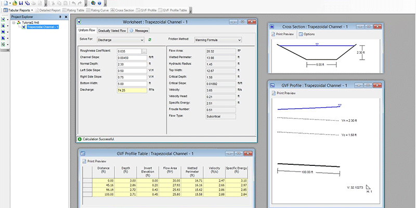Click the green recalculate icon beside Solve For
The height and width of the screenshot is (208, 416).
coord(150,40)
